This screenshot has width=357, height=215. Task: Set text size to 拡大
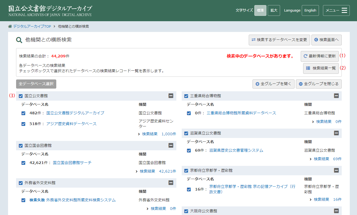[x=274, y=10]
